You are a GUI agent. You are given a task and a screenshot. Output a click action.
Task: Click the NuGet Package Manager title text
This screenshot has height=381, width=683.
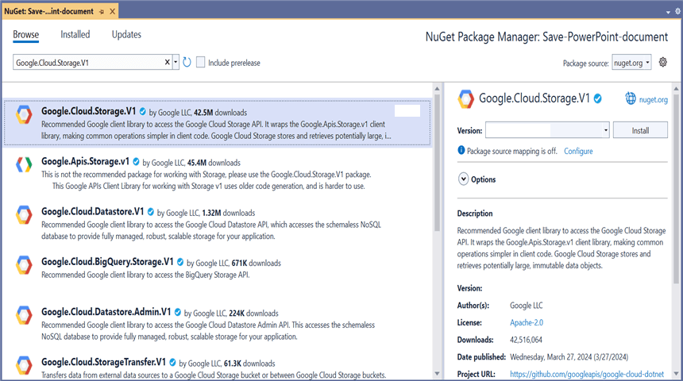coord(546,37)
